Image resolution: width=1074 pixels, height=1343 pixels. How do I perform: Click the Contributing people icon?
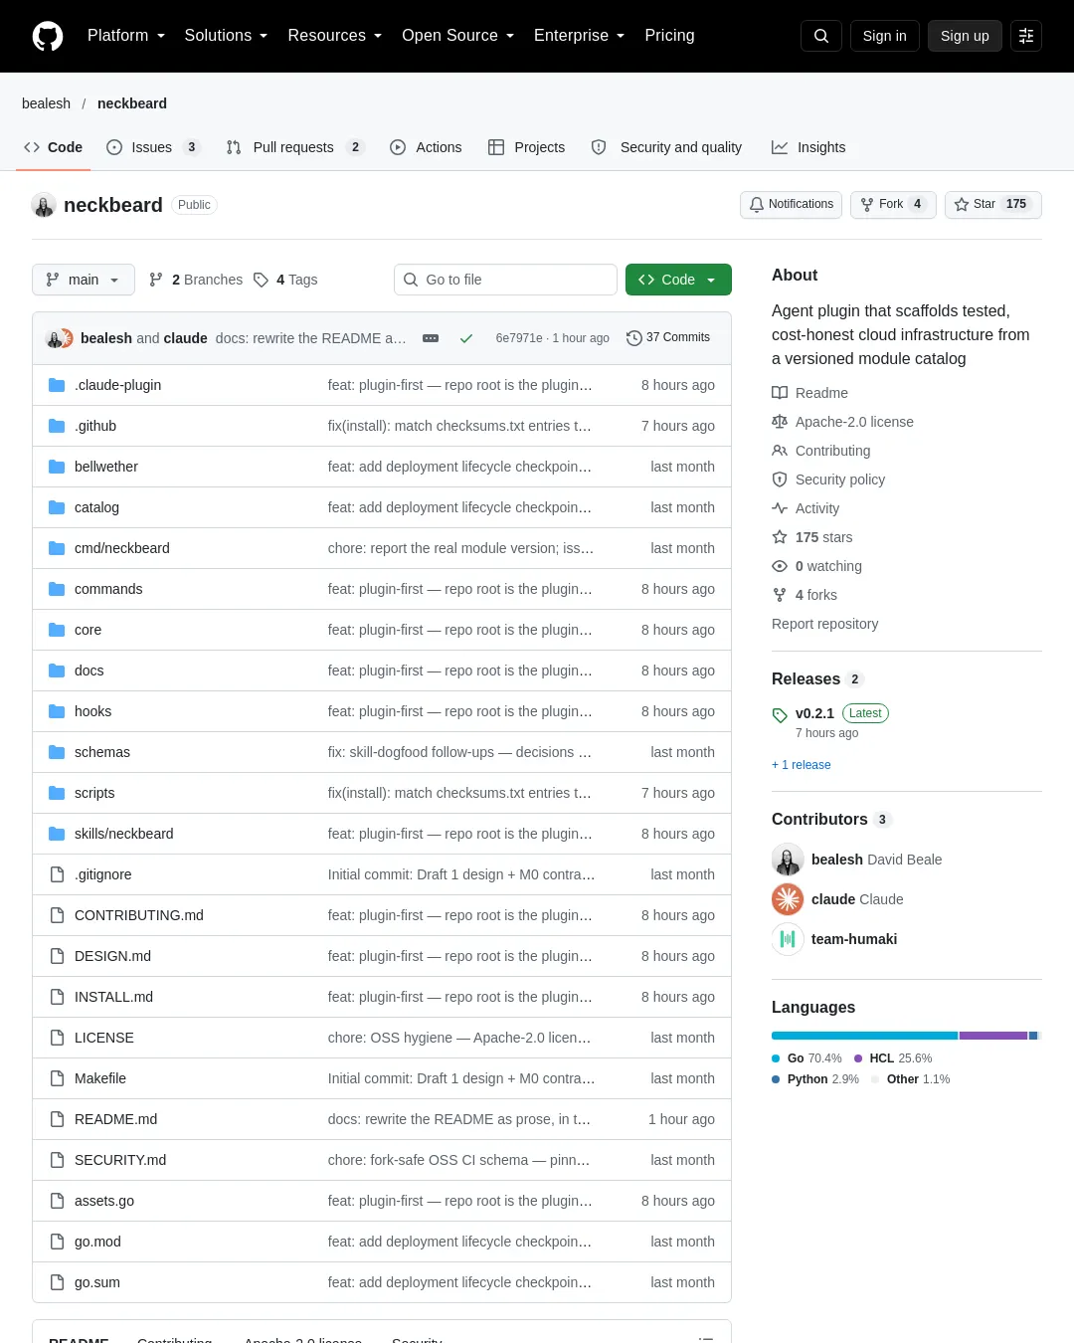coord(780,451)
